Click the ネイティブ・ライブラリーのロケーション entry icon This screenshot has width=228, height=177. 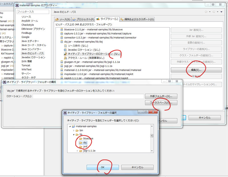tap(66, 54)
